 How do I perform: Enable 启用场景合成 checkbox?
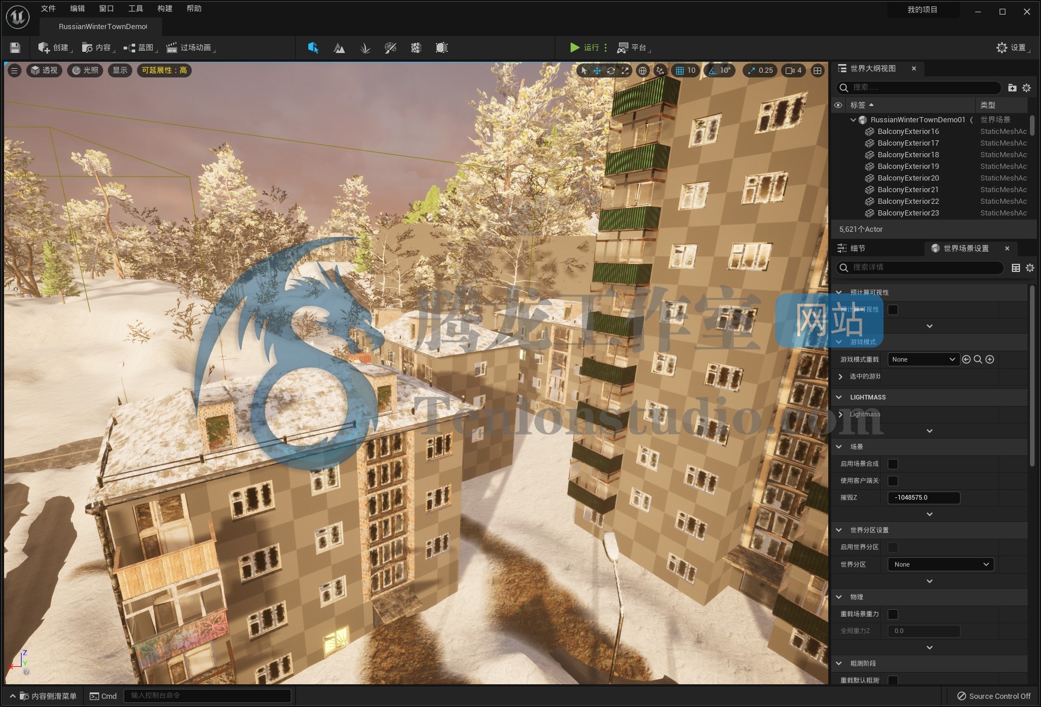tap(892, 464)
